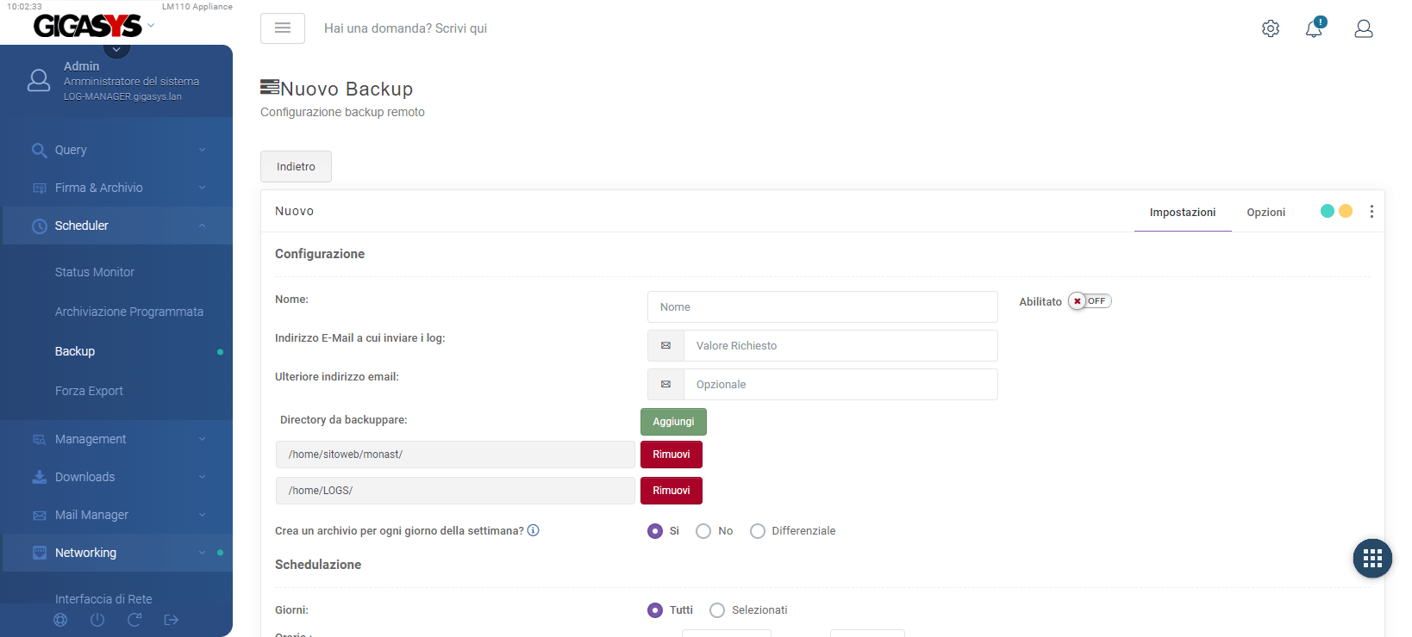
Task: Open Status Monitor in sidebar
Action: pos(95,272)
